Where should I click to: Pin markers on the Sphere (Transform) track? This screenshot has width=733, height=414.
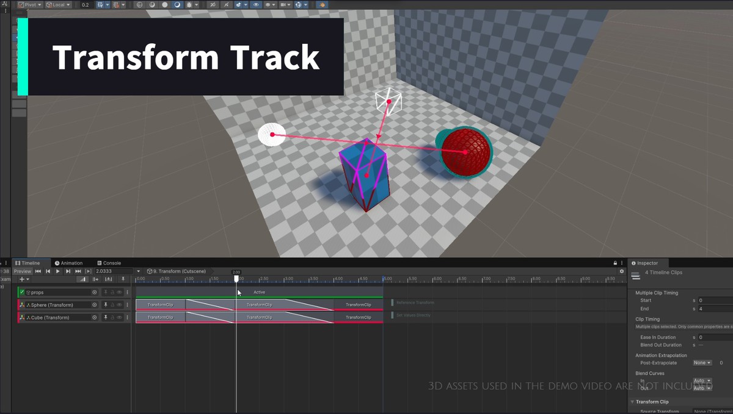pos(106,305)
